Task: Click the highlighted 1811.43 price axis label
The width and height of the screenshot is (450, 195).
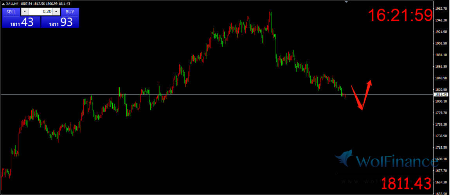Action: click(x=441, y=94)
